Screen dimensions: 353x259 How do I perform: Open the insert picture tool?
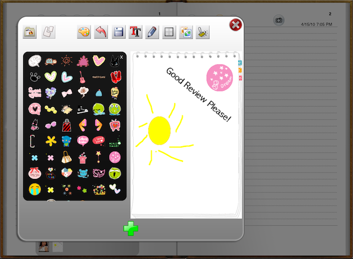[x=185, y=32]
